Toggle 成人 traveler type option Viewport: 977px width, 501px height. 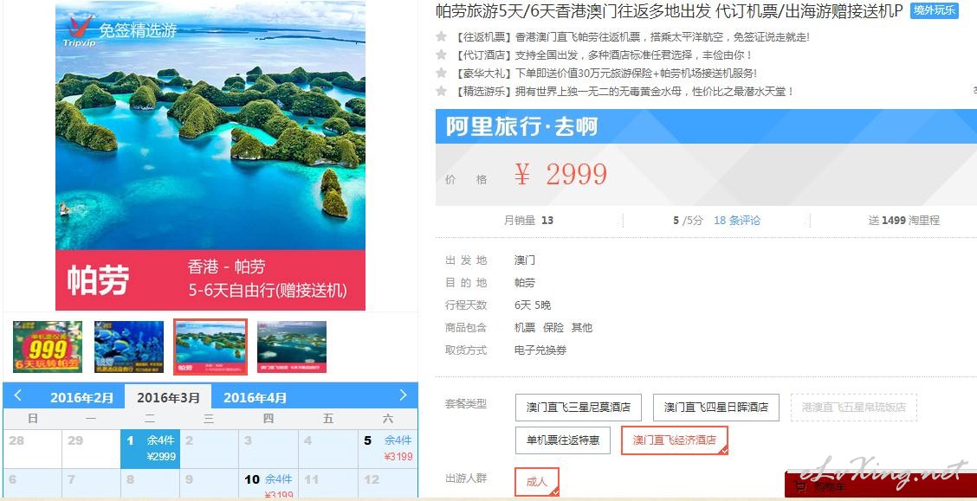[537, 482]
